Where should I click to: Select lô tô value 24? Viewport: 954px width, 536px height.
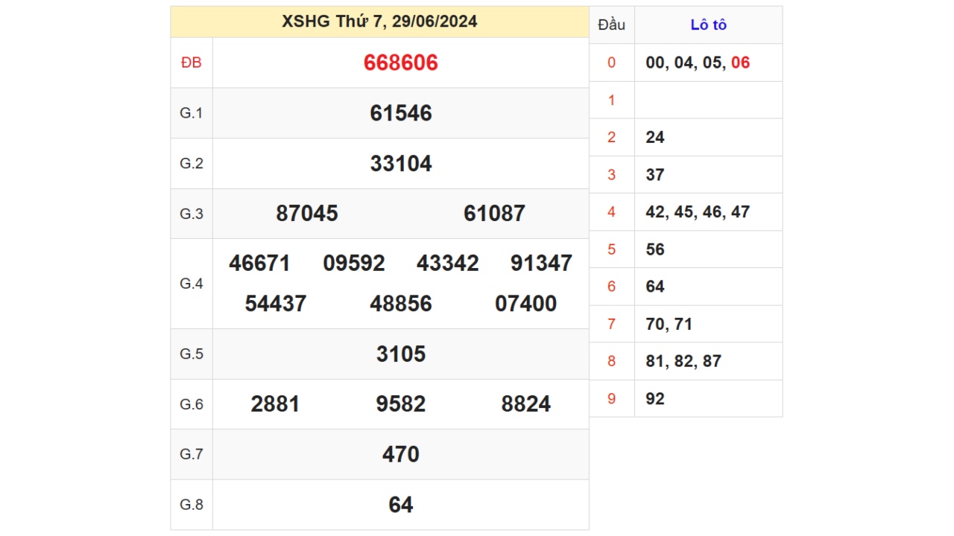[x=655, y=137]
